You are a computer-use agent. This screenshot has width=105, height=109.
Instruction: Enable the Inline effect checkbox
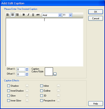42,86
